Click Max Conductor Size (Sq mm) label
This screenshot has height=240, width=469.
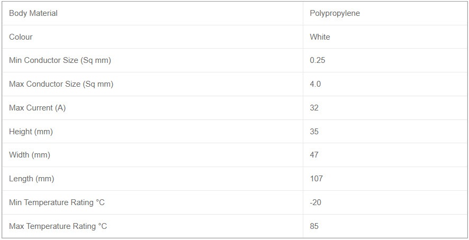61,84
